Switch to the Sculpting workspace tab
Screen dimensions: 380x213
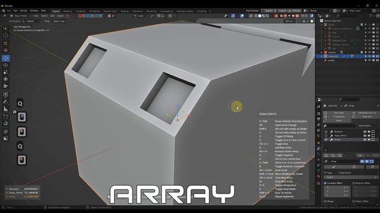[81, 11]
